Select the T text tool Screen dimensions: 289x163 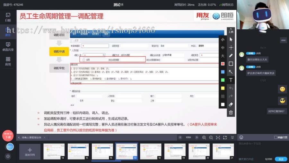tap(231, 80)
